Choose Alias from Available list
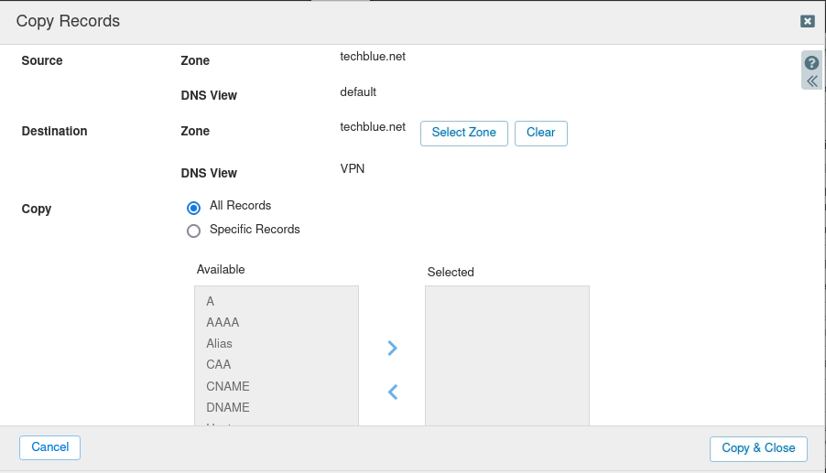Screen dimensions: 826x473 pos(220,344)
